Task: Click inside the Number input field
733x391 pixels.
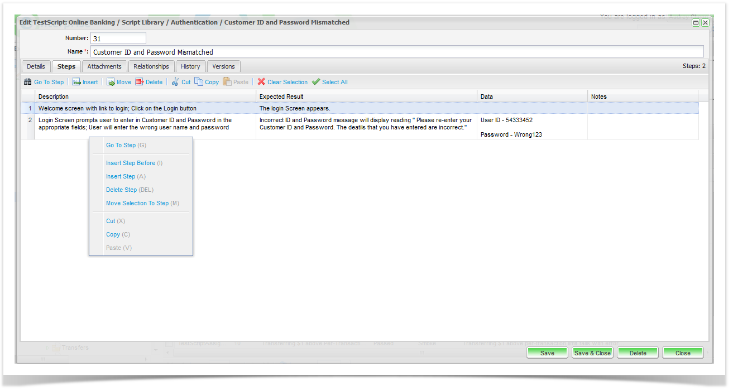Action: click(x=118, y=38)
